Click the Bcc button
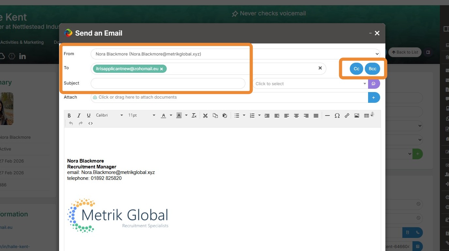The width and height of the screenshot is (449, 251). [x=372, y=69]
